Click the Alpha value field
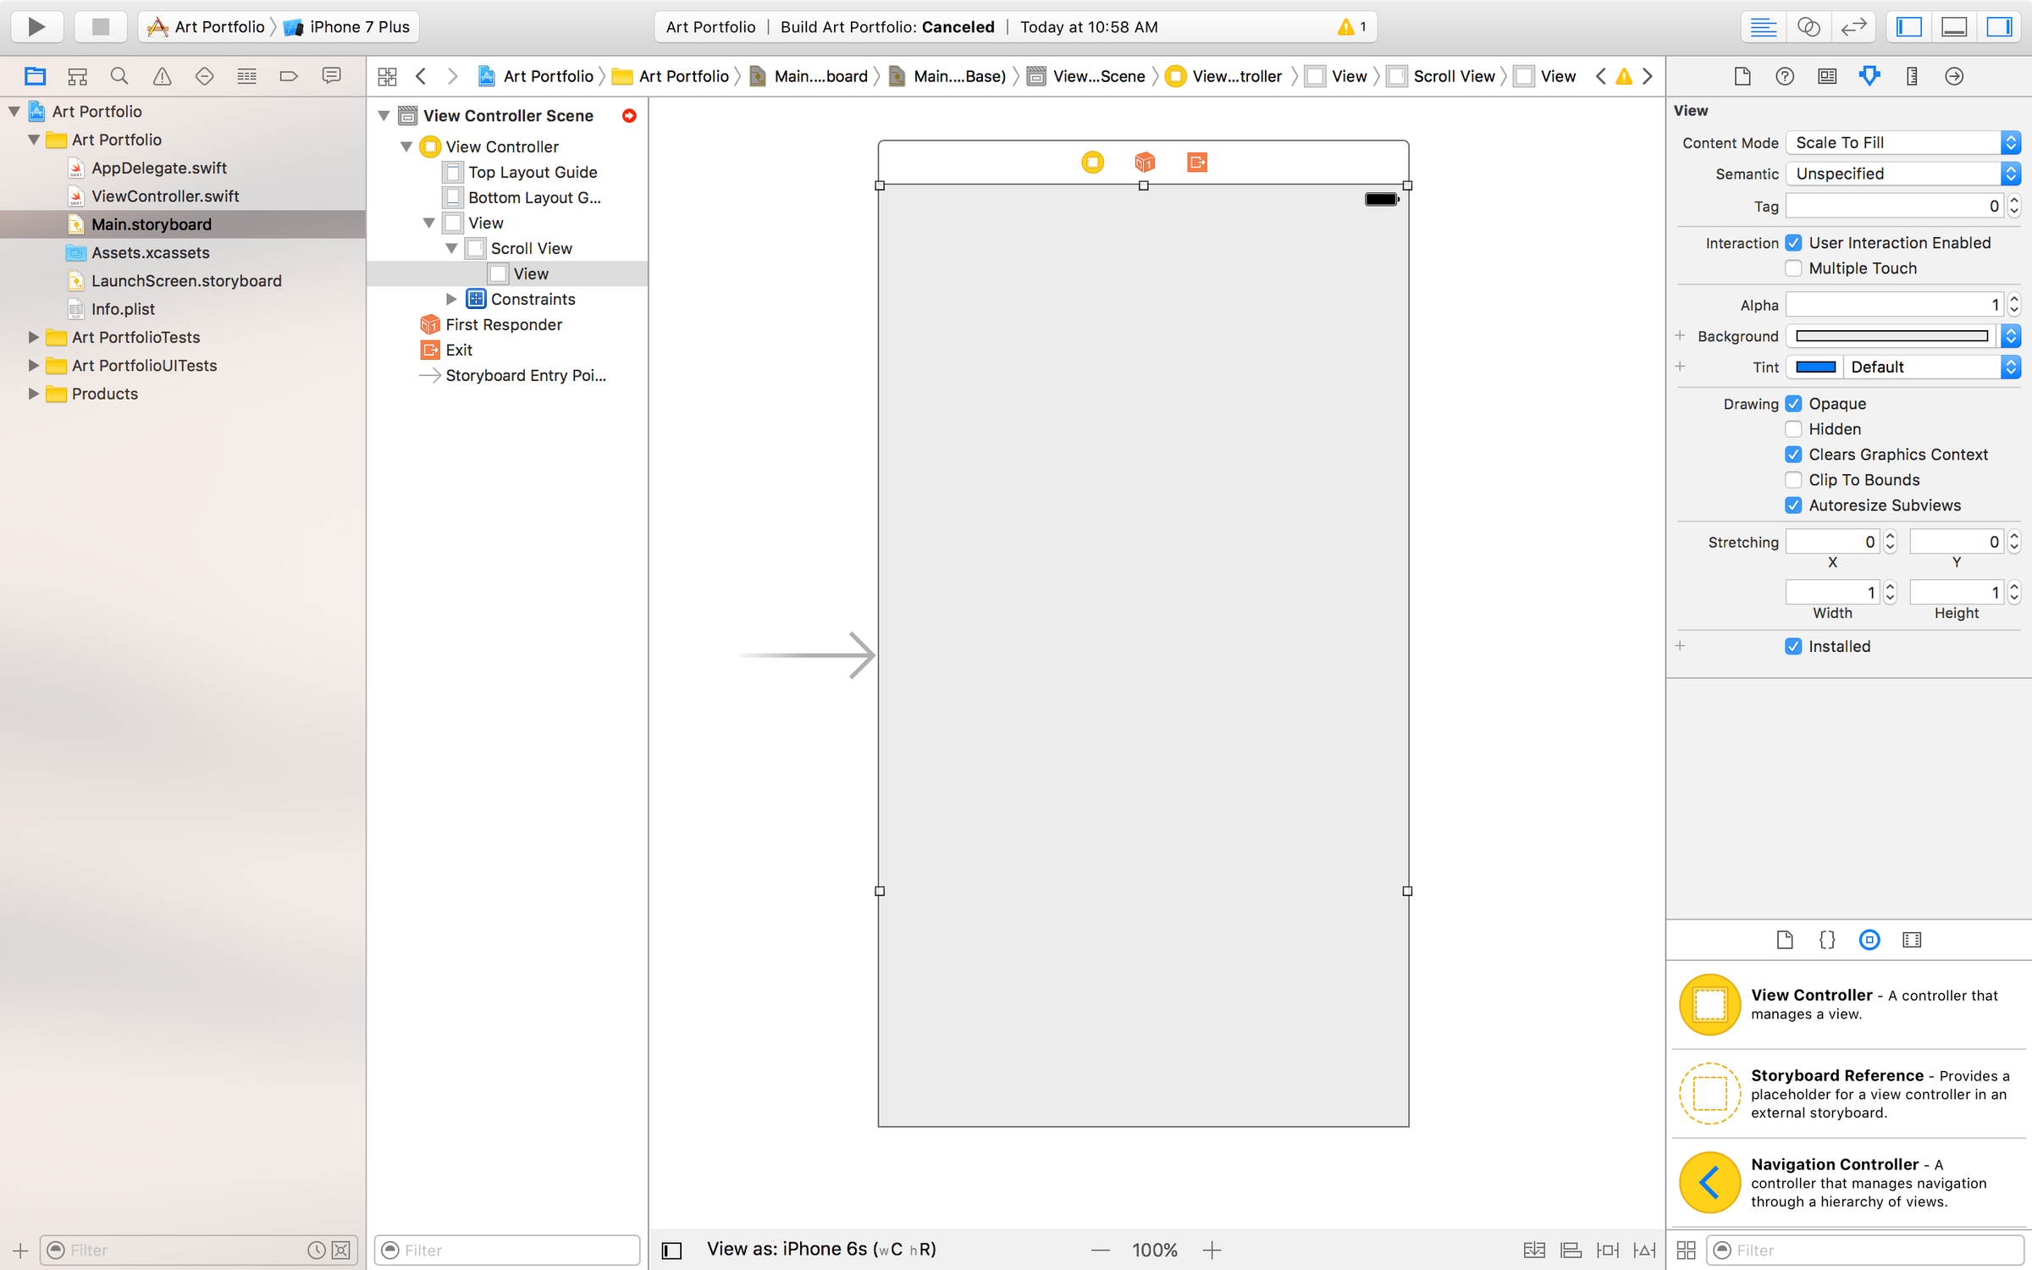Image resolution: width=2032 pixels, height=1270 pixels. pos(1894,305)
